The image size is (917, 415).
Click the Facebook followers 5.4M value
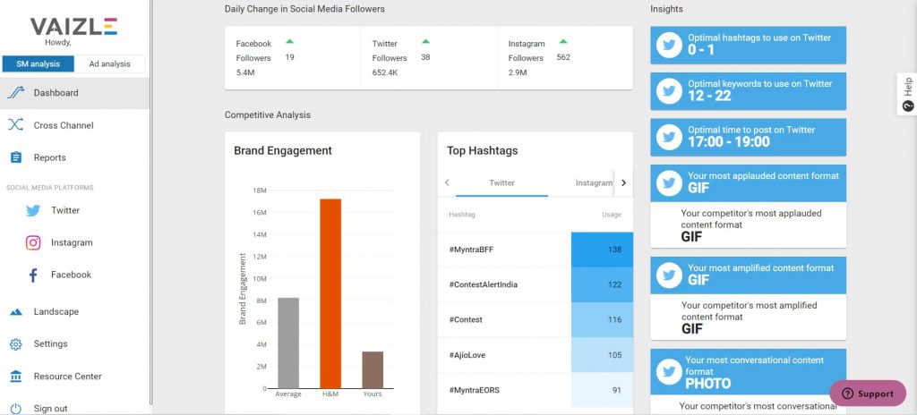click(x=245, y=73)
